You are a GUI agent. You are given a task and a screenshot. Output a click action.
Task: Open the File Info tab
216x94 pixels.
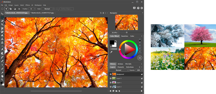(x=128, y=64)
